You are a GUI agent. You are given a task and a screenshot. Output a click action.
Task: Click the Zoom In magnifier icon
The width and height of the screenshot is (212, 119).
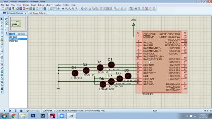click(x=66, y=9)
